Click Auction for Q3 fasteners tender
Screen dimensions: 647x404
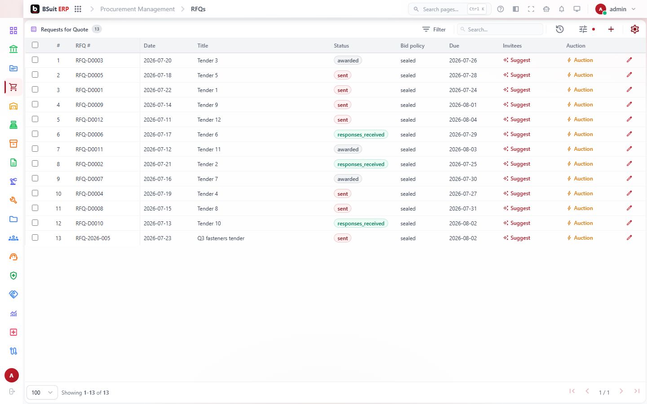[580, 238]
